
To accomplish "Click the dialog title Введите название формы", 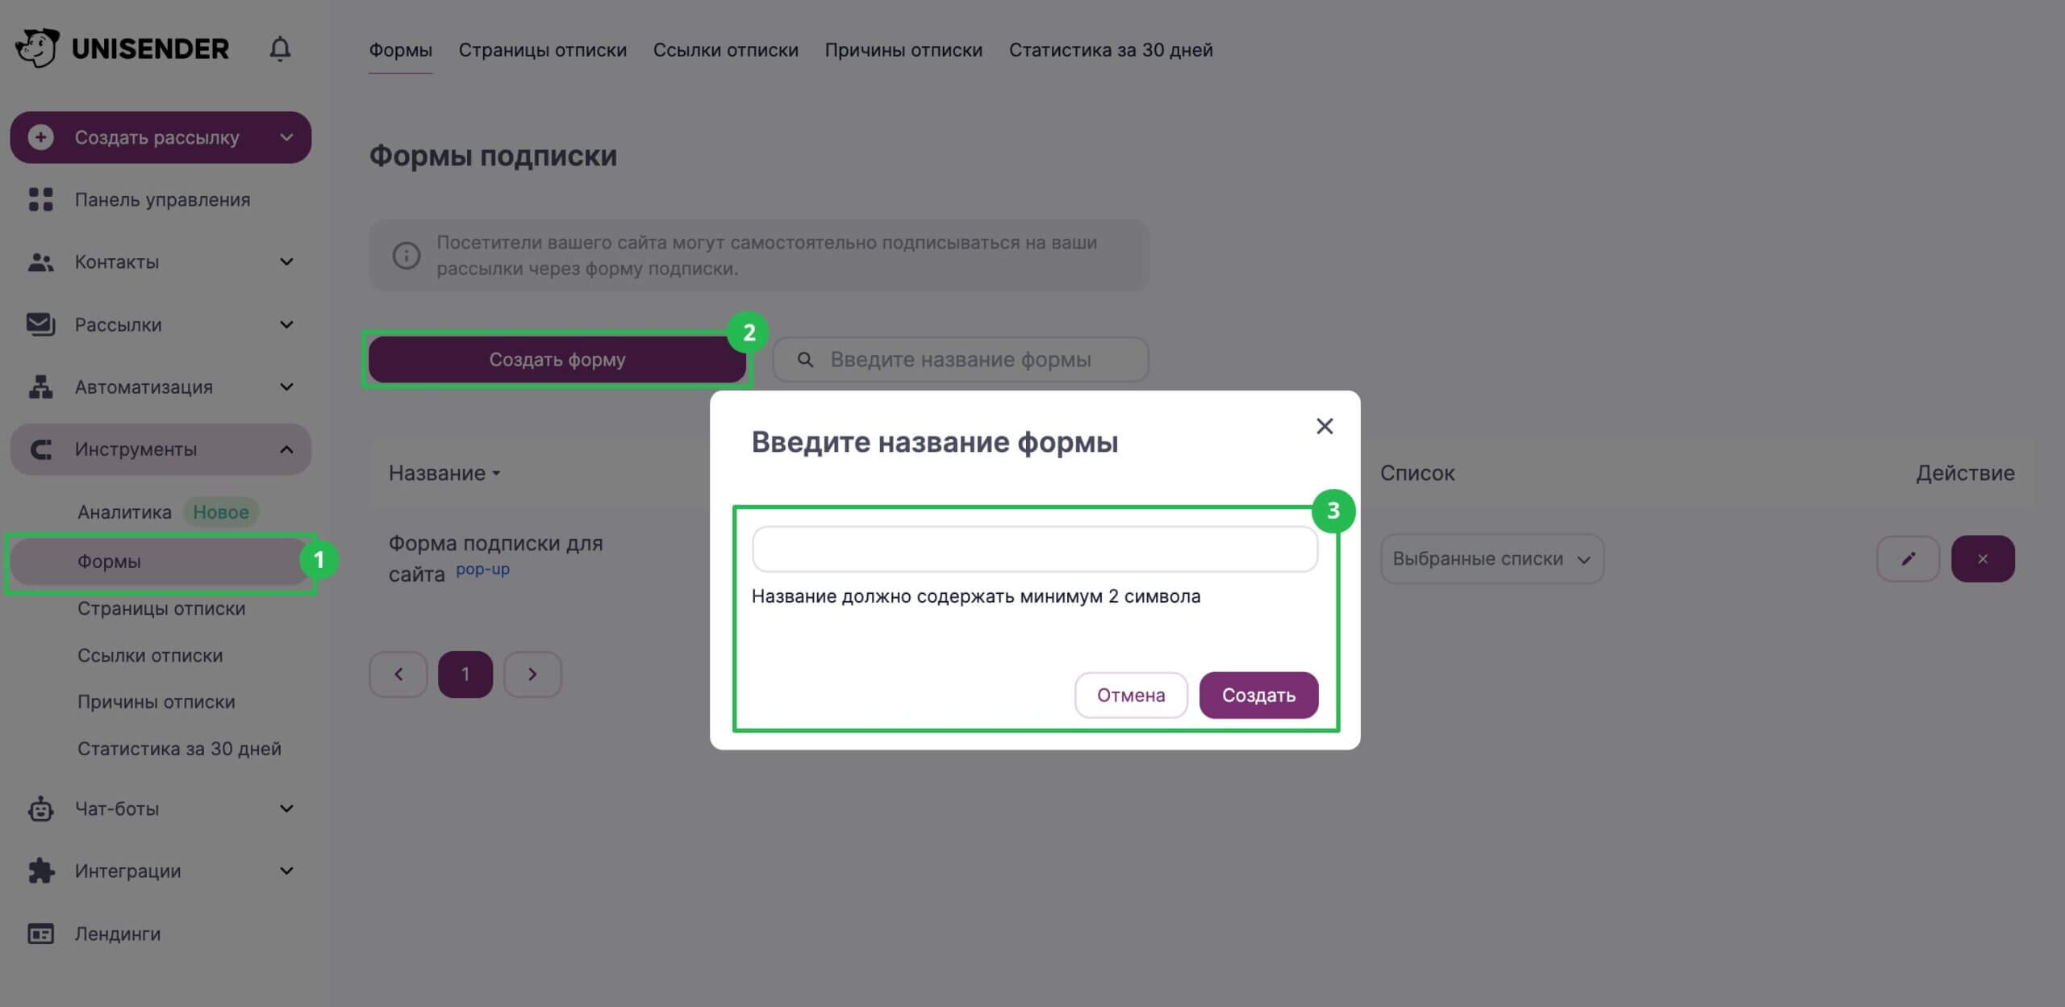I will click(934, 442).
